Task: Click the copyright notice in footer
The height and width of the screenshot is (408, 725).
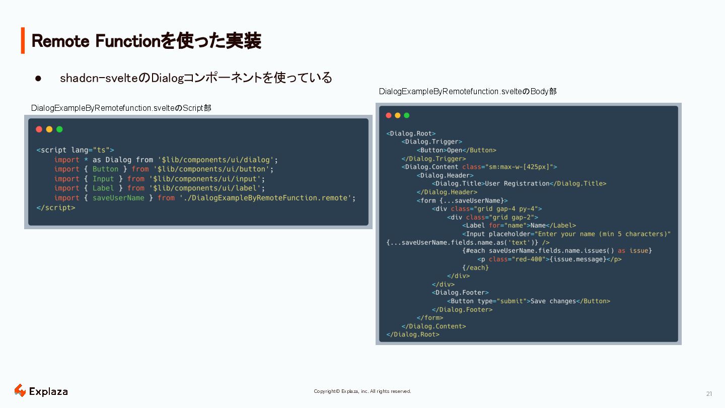Action: (x=362, y=391)
